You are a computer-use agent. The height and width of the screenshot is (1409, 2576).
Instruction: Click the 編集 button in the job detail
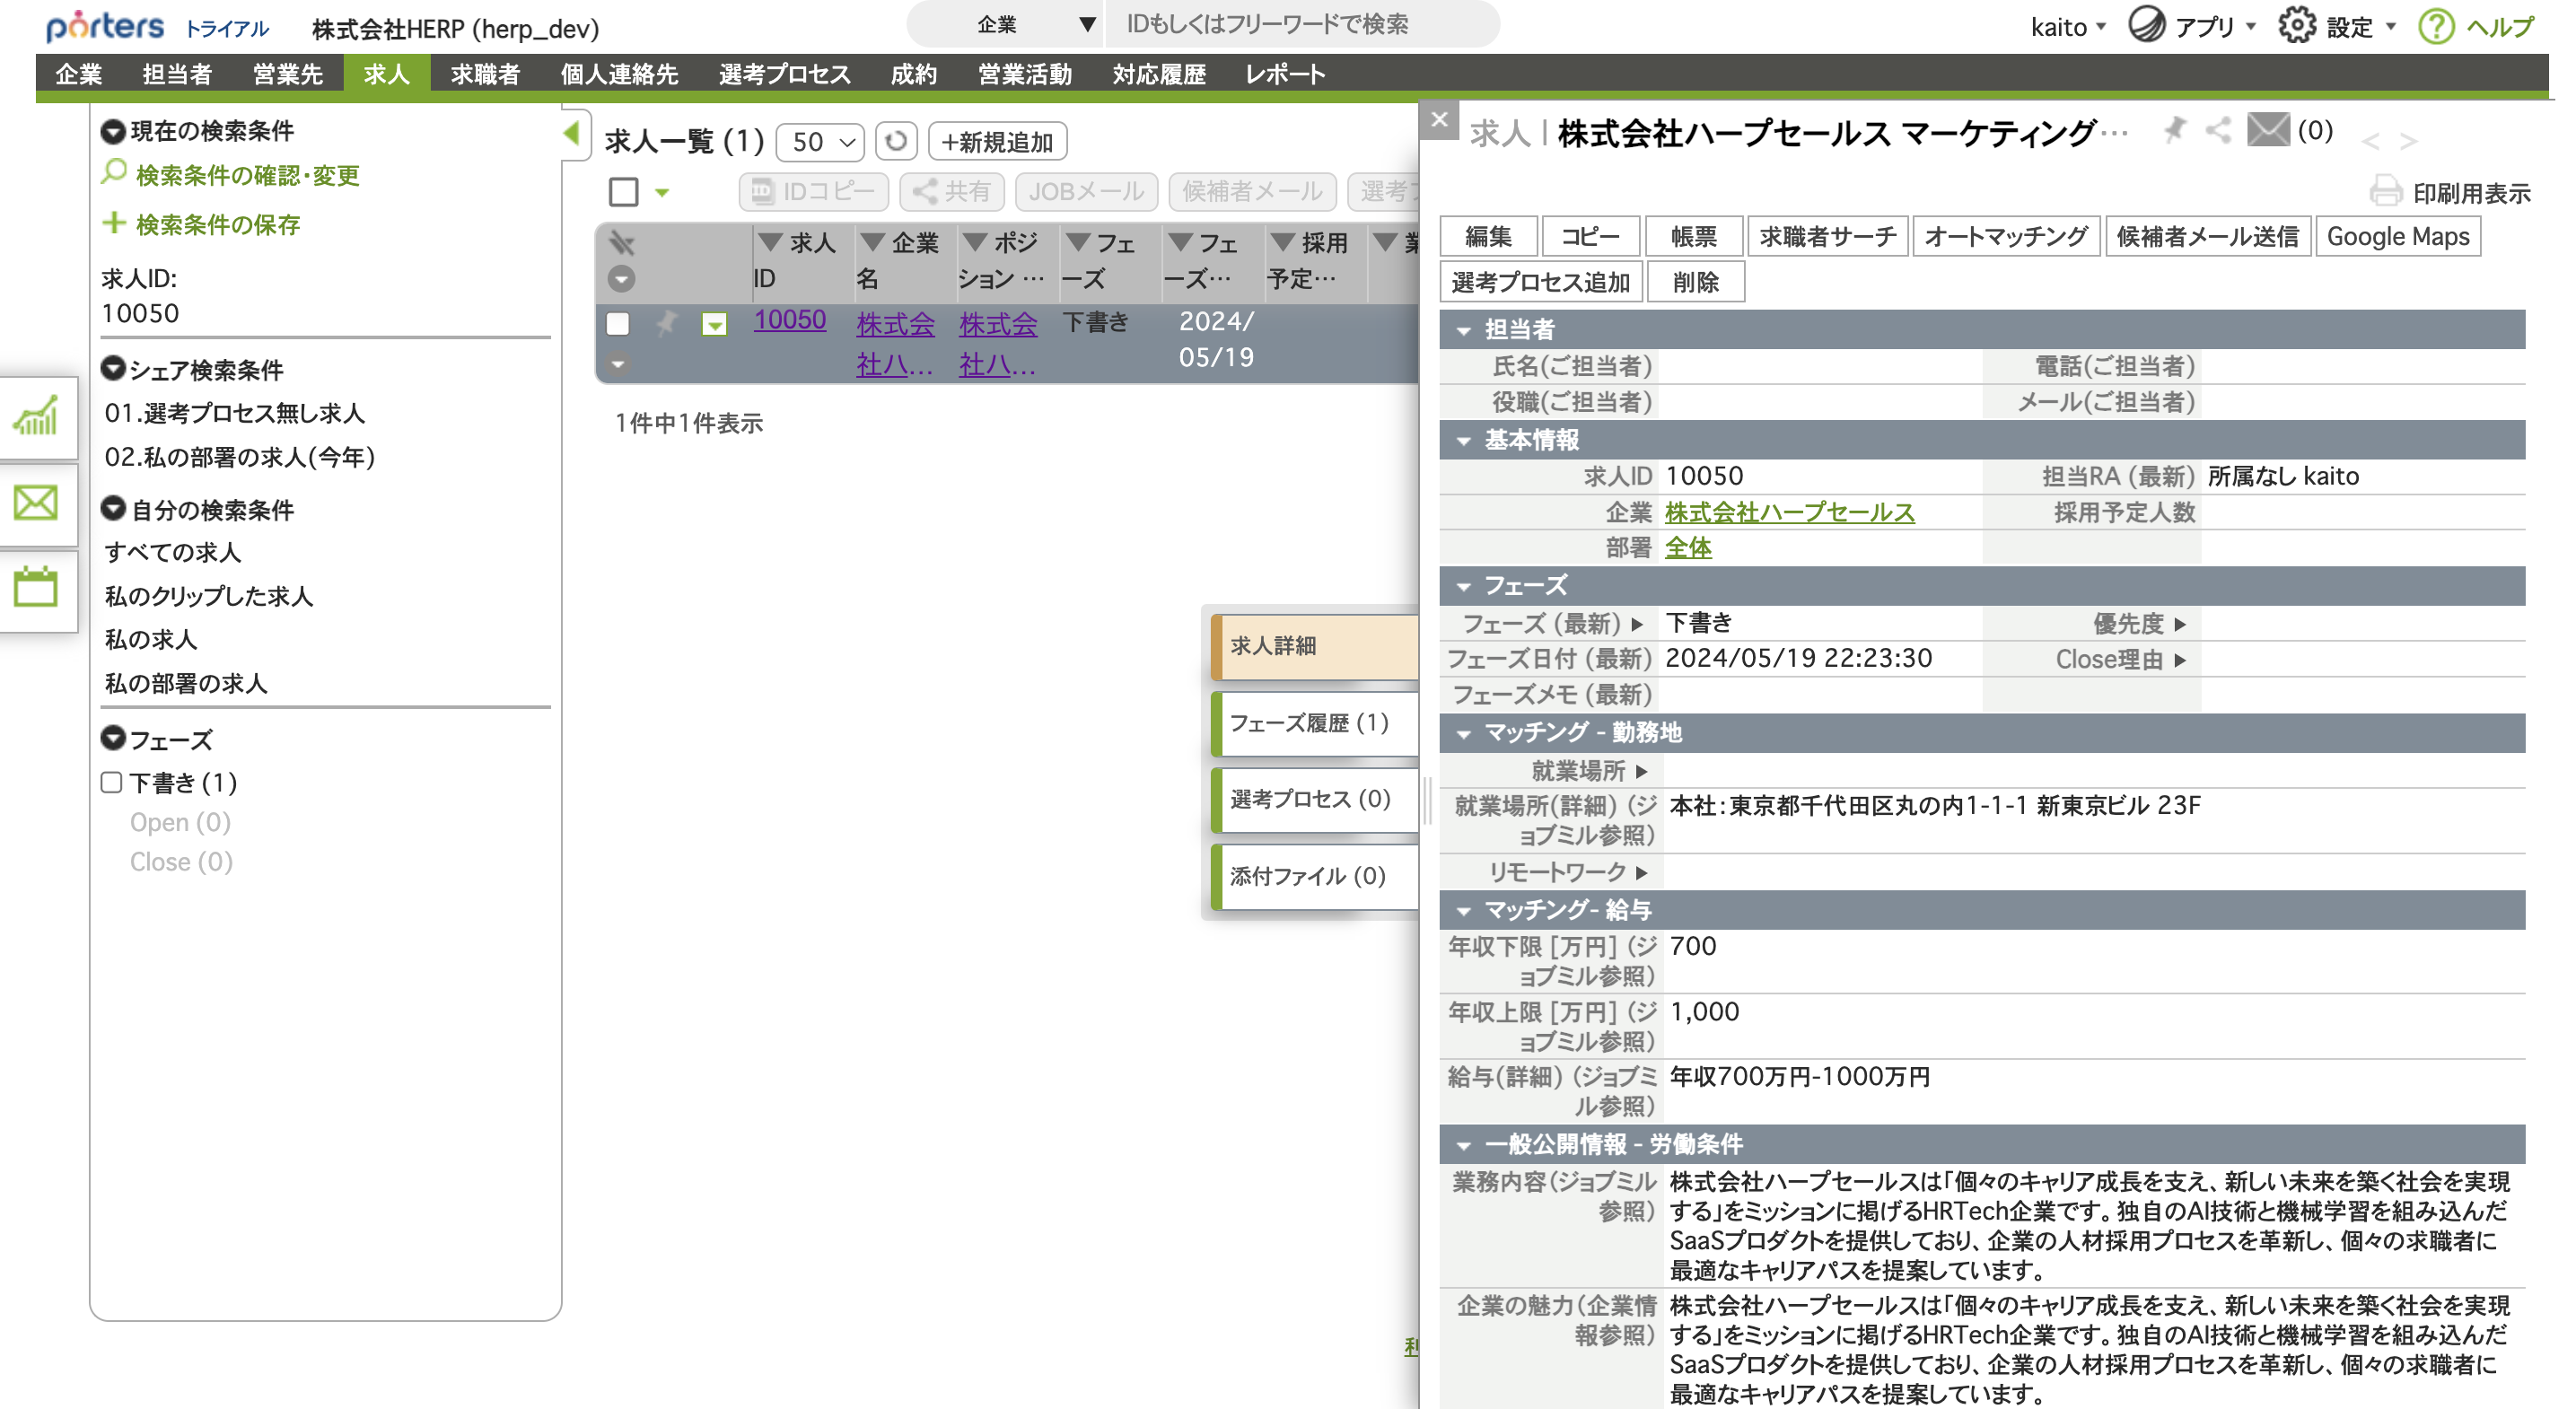pos(1487,236)
